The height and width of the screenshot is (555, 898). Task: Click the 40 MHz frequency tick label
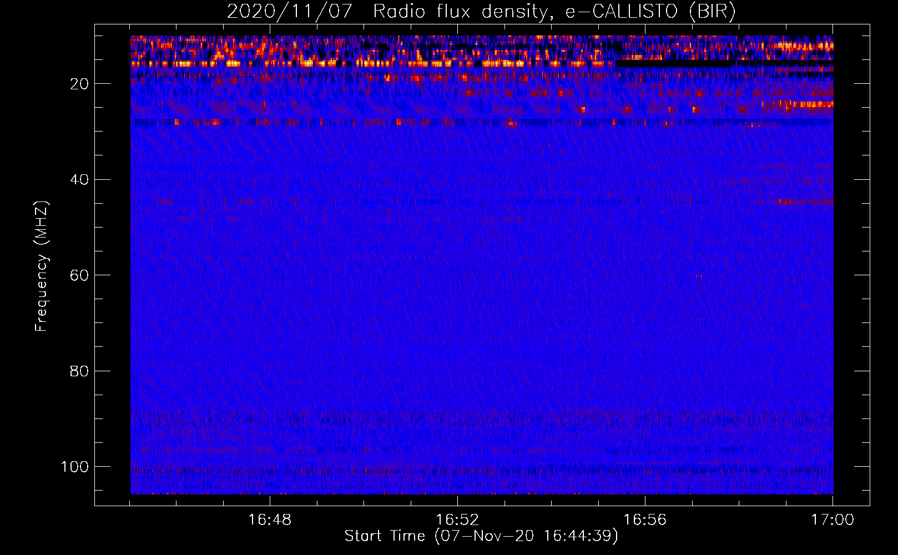(79, 180)
